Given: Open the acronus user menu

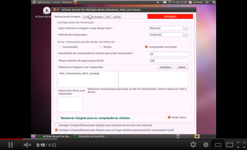Looking at the screenshot, I should click(x=196, y=2).
